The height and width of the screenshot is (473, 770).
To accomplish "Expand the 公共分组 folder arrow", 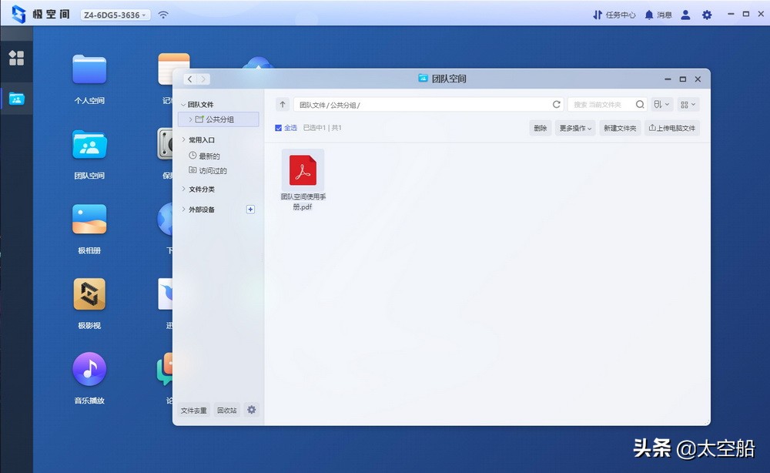I will point(190,119).
